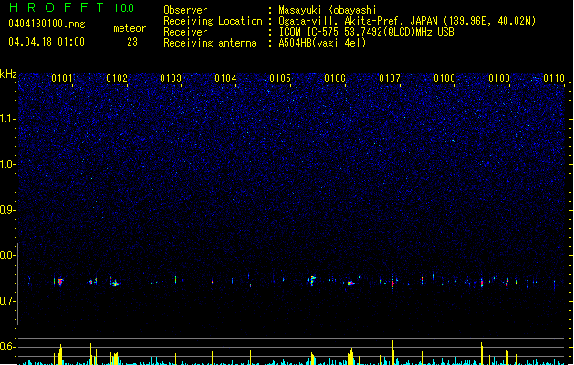This screenshot has height=365, width=574.
Task: Click the Receiving Location label
Action: 213,21
